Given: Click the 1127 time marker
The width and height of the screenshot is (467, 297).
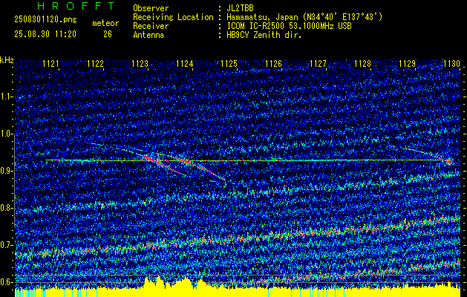Looking at the screenshot, I should (318, 64).
